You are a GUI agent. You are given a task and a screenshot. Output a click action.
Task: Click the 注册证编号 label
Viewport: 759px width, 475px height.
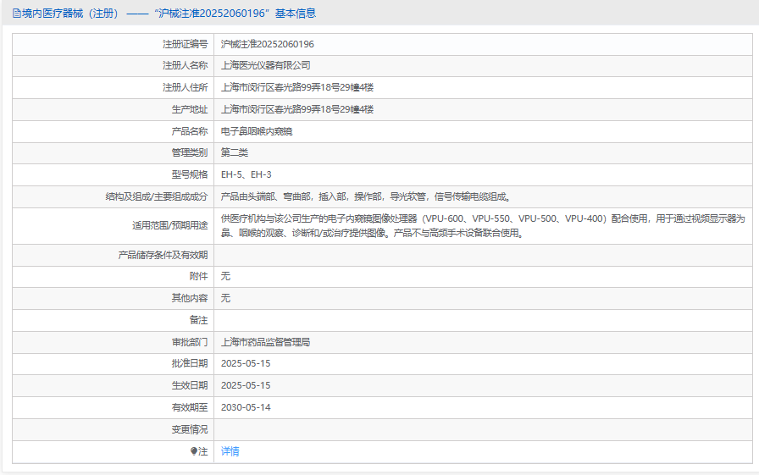pyautogui.click(x=185, y=44)
